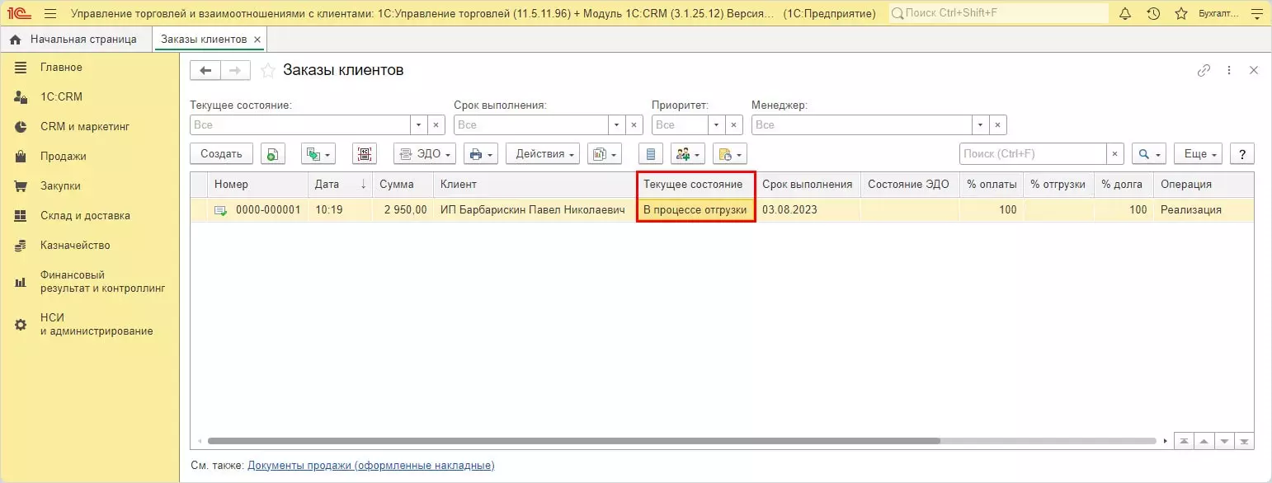The width and height of the screenshot is (1272, 483).
Task: Open the magnifier search options
Action: (1148, 154)
